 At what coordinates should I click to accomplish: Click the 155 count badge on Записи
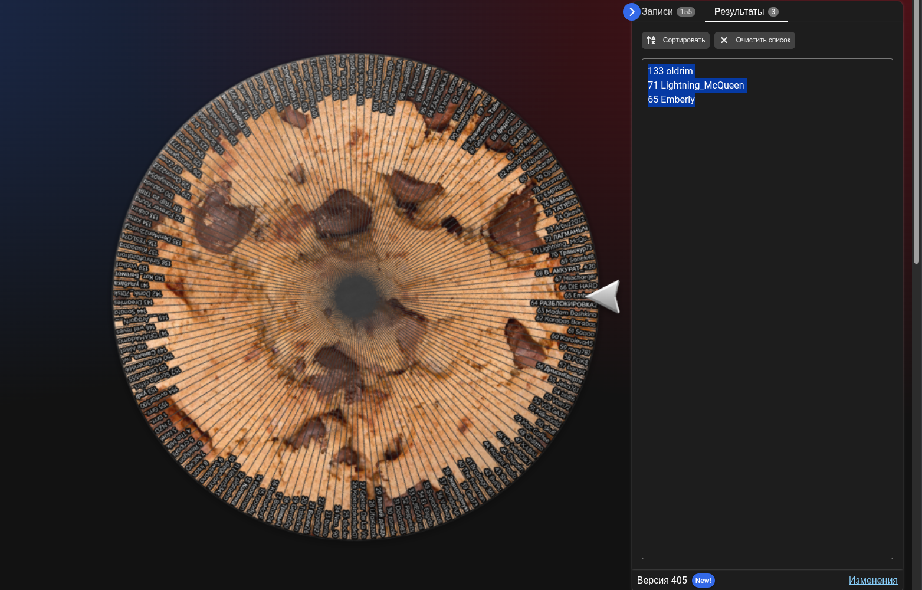click(x=685, y=12)
